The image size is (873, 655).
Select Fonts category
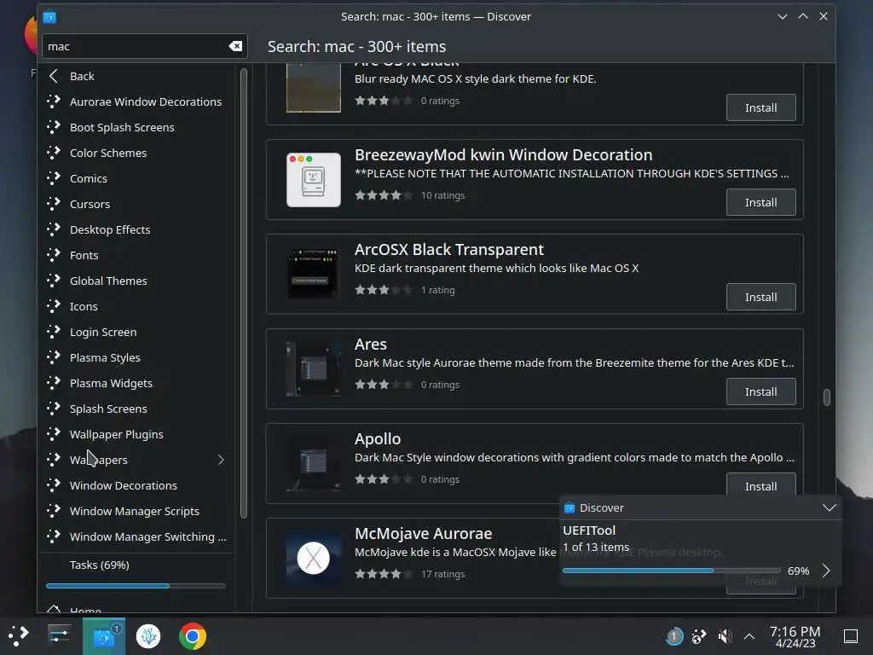pyautogui.click(x=136, y=256)
